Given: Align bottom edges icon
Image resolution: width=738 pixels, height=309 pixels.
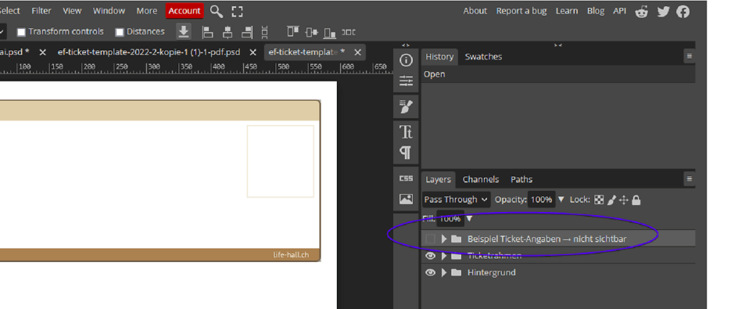Looking at the screenshot, I should pos(330,33).
